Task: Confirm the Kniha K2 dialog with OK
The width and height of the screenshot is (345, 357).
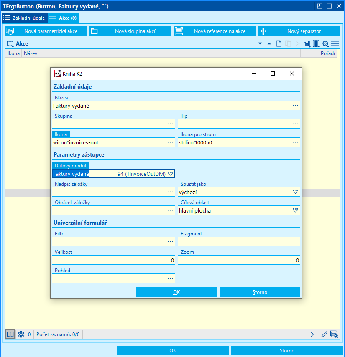Action: 176,292
